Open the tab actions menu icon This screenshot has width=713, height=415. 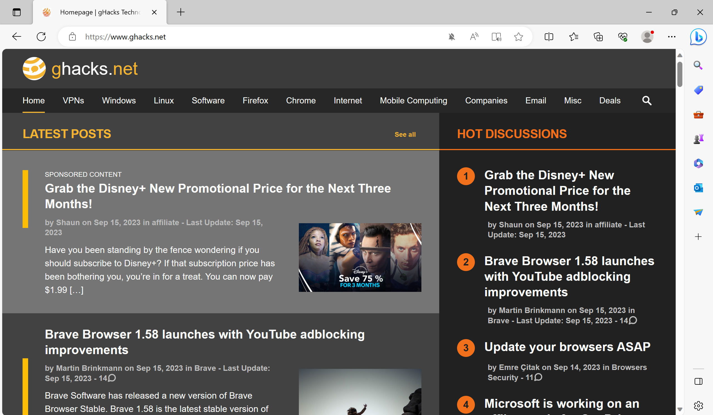17,12
